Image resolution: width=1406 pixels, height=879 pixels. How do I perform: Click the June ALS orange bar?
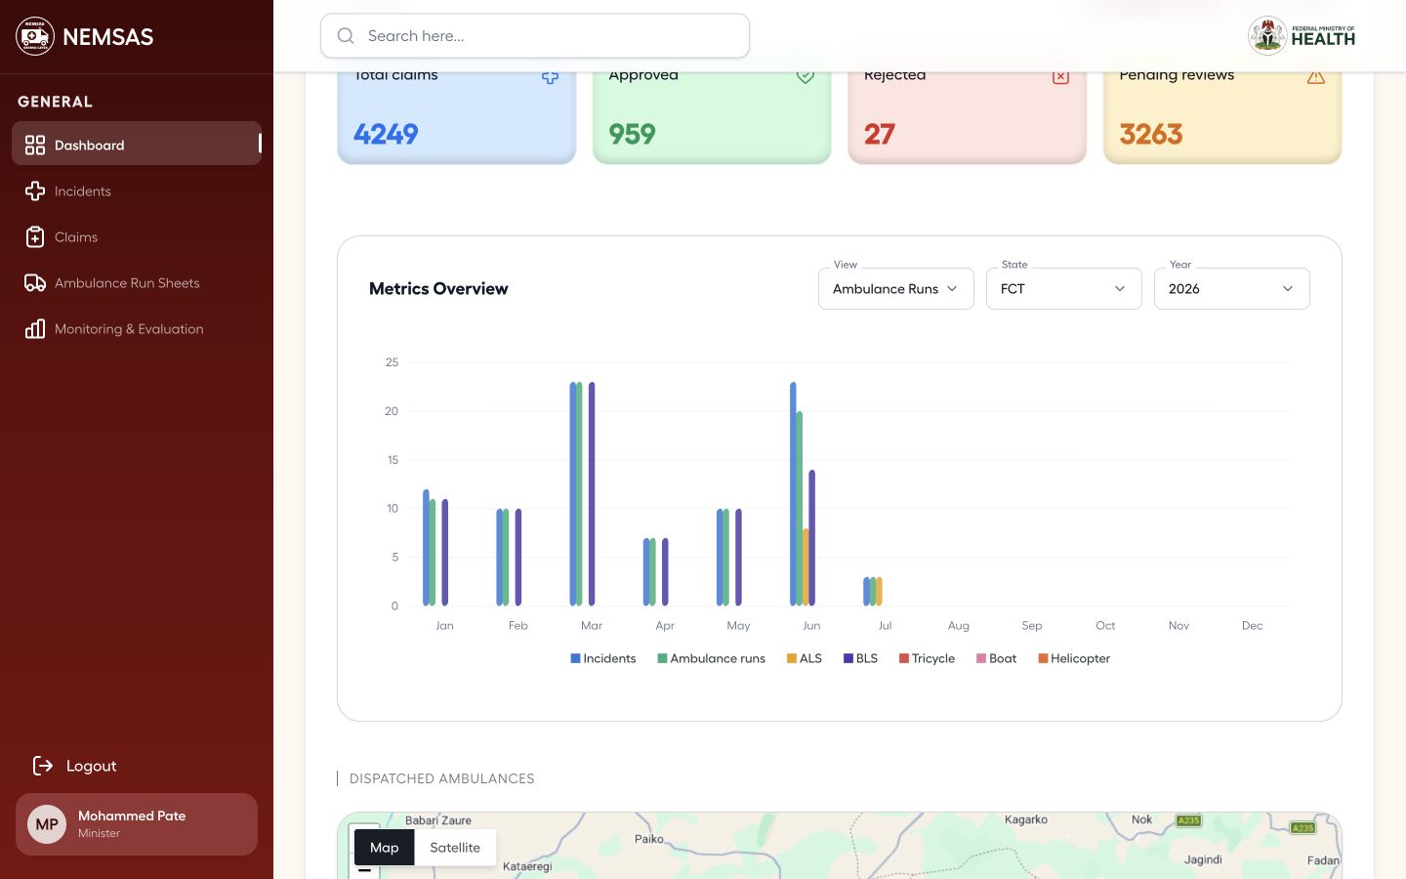pos(806,567)
